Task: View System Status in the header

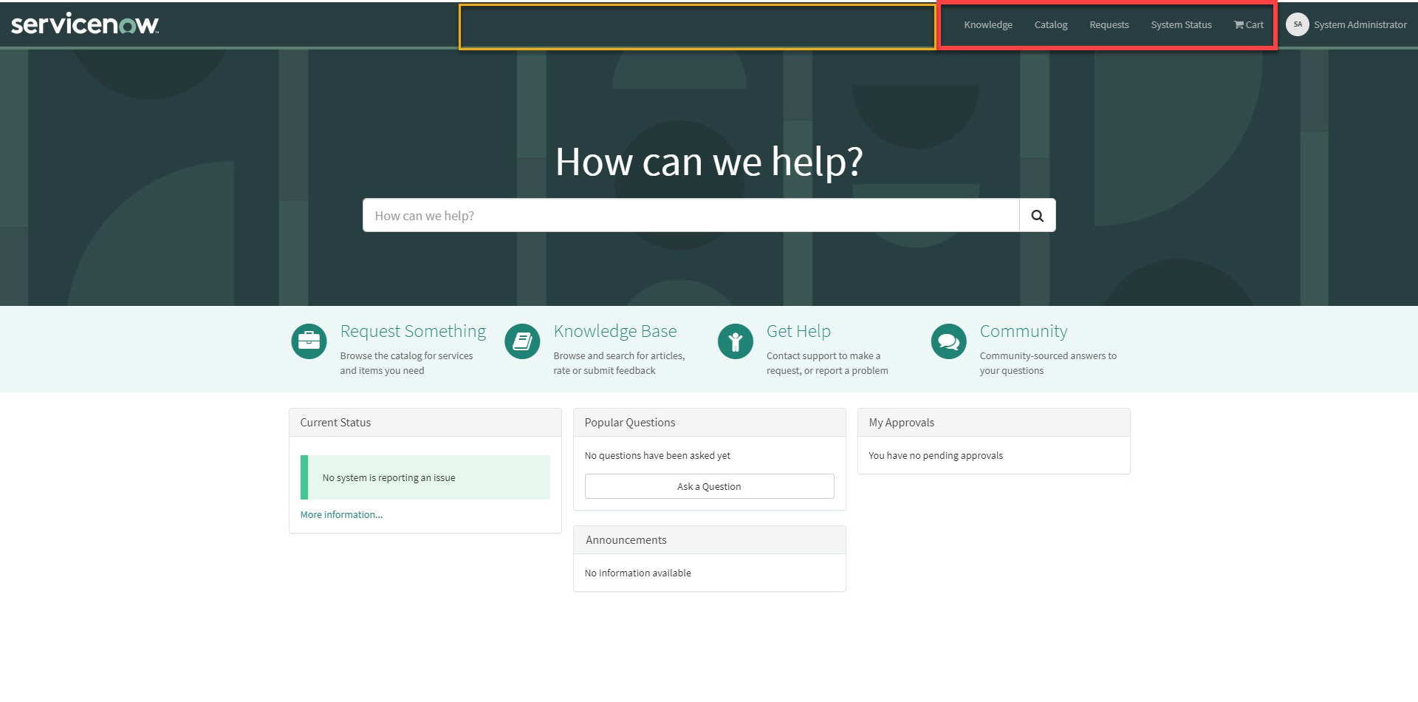Action: click(x=1181, y=25)
